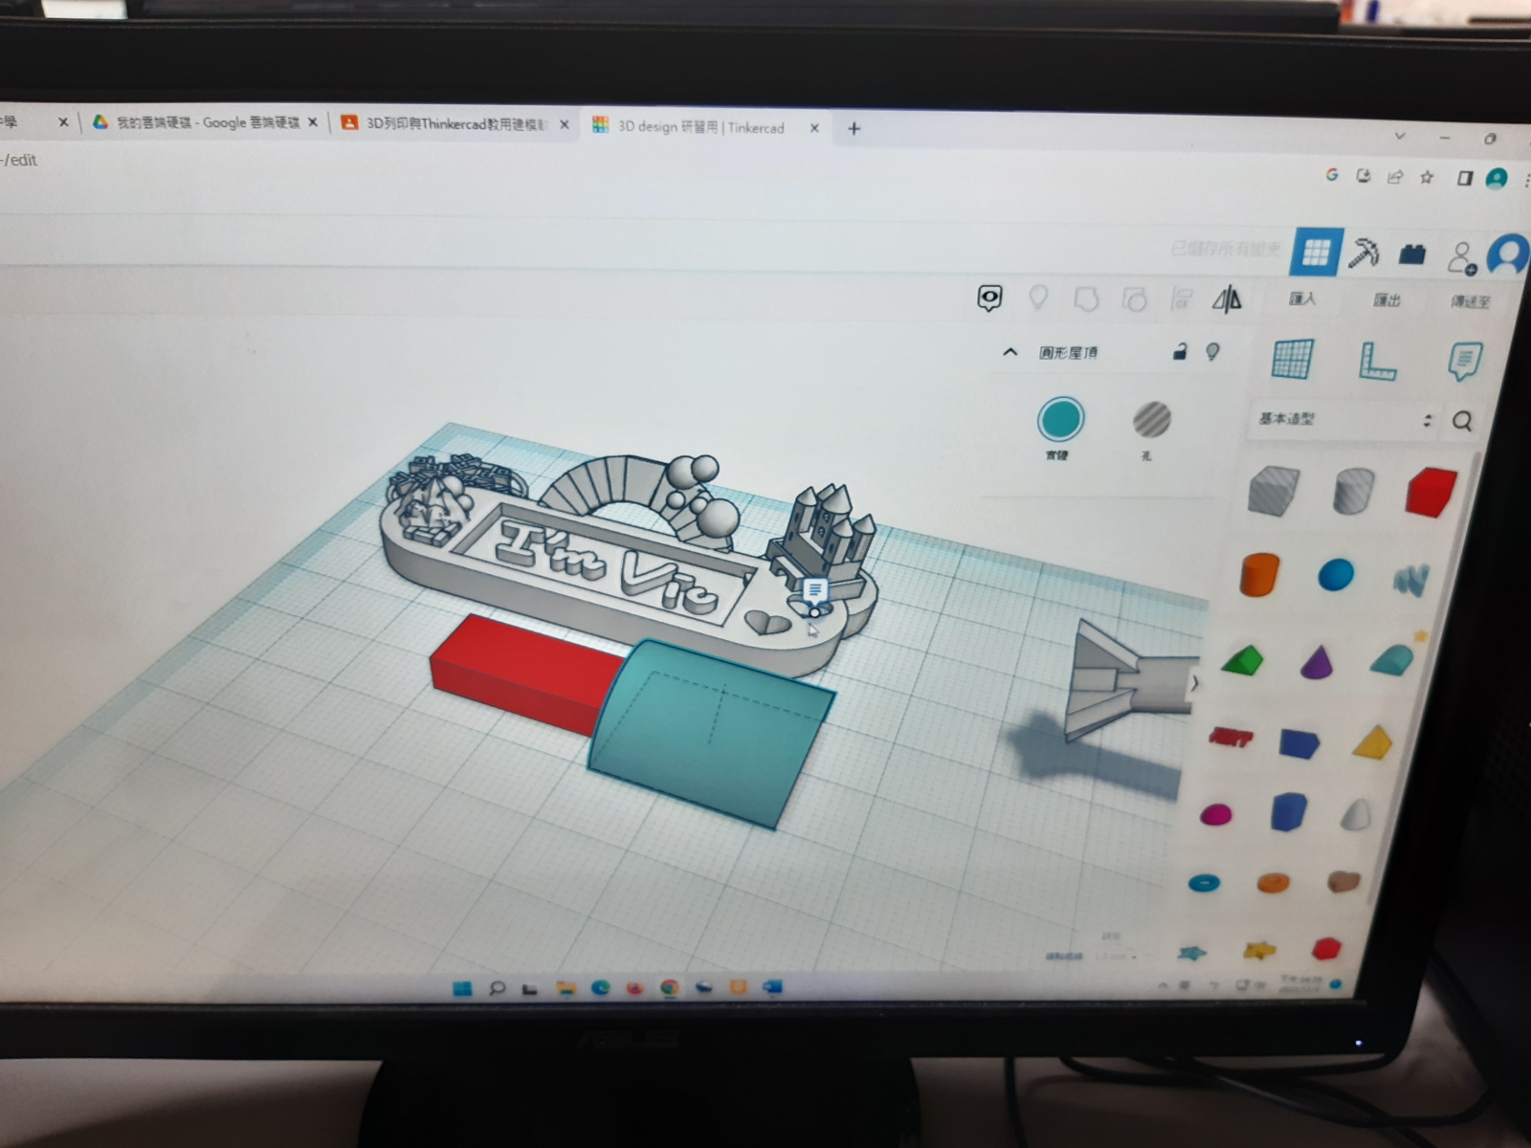
Task: Pick the purple Cone shape
Action: [x=1317, y=661]
